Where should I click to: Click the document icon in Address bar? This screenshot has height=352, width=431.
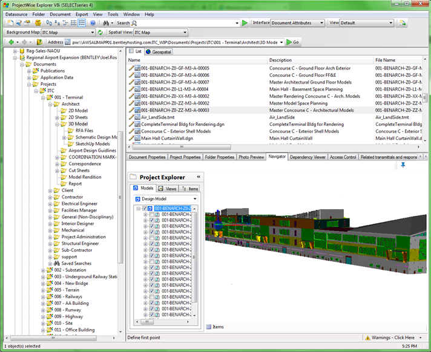pos(68,42)
